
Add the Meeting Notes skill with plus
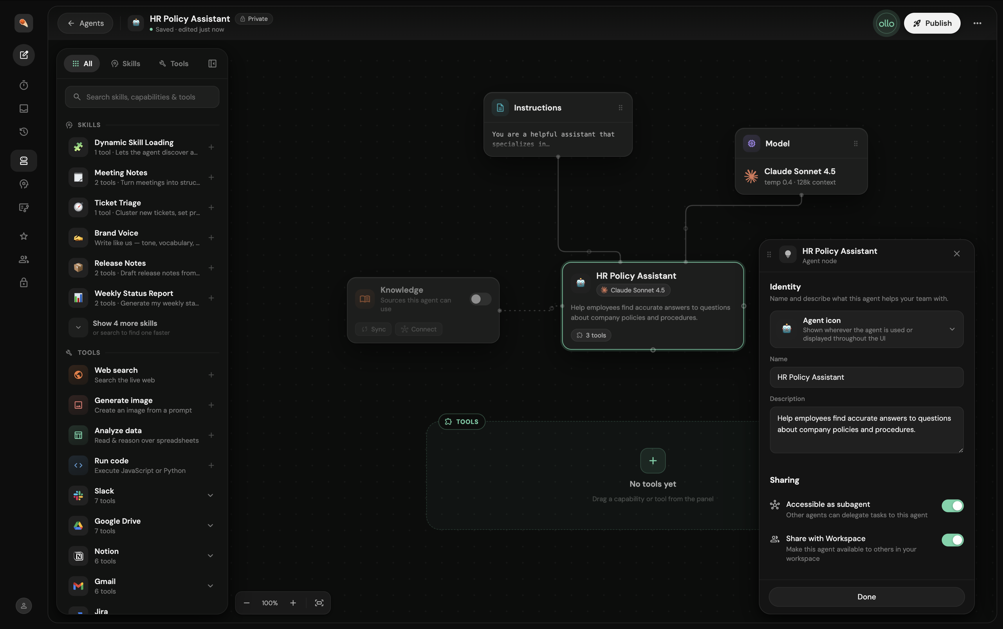211,177
